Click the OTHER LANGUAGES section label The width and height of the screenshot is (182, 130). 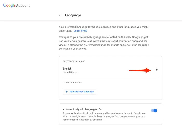pyautogui.click(x=72, y=82)
